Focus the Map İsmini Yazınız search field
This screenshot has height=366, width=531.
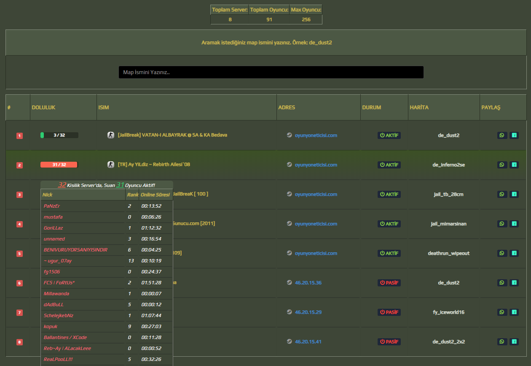coord(271,72)
